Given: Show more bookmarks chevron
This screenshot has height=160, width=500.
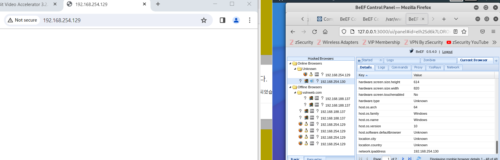Looking at the screenshot, I should point(494,42).
